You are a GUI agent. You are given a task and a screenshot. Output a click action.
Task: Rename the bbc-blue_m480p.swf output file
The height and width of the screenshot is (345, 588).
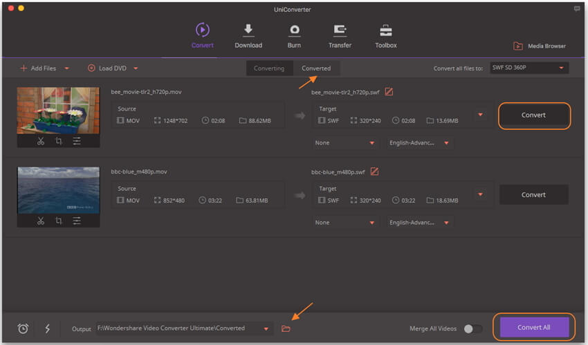point(374,171)
